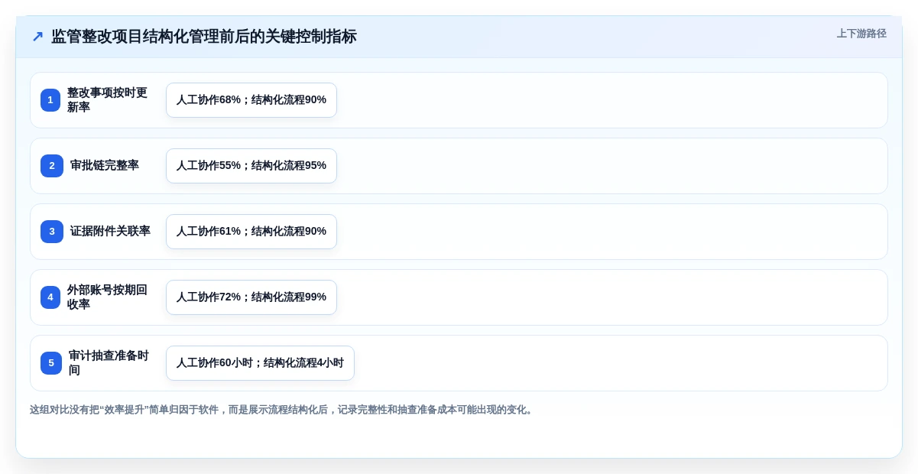
Task: Click the 整改事项按时更新率 label
Action: pos(107,100)
